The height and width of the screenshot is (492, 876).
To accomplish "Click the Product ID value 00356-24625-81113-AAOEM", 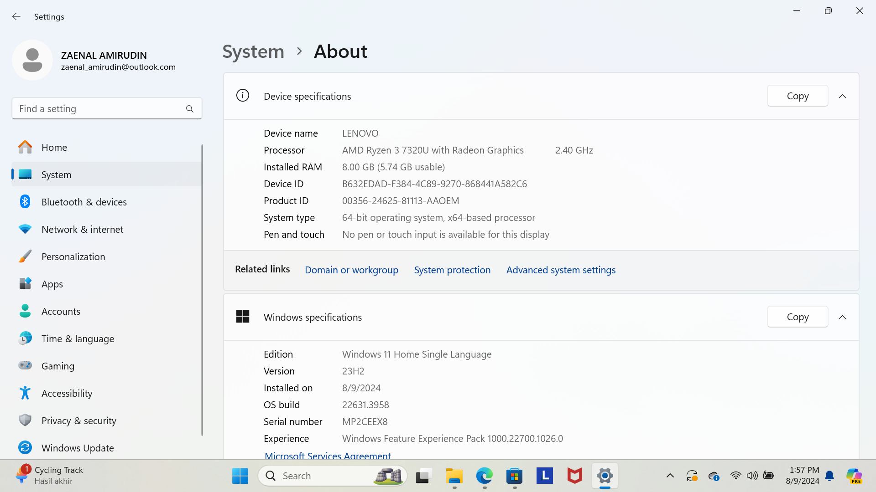I will (x=401, y=201).
